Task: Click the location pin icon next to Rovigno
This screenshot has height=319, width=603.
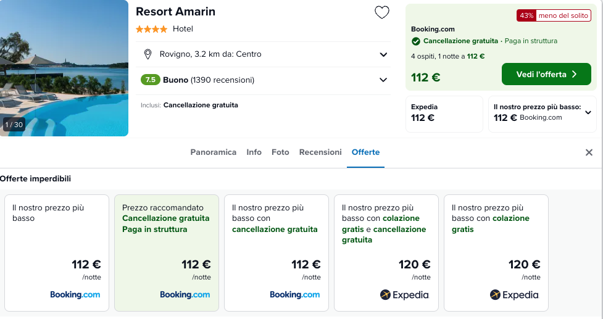Action: click(x=148, y=54)
